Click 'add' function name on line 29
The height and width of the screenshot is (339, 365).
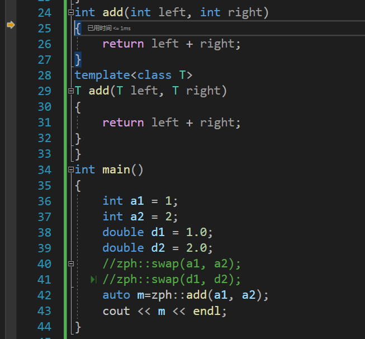coord(99,91)
